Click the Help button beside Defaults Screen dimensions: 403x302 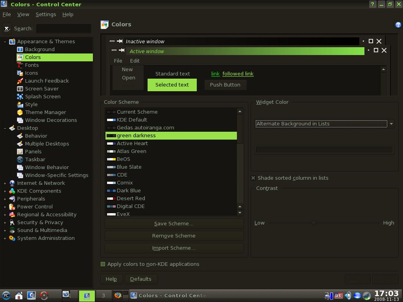pyautogui.click(x=111, y=279)
